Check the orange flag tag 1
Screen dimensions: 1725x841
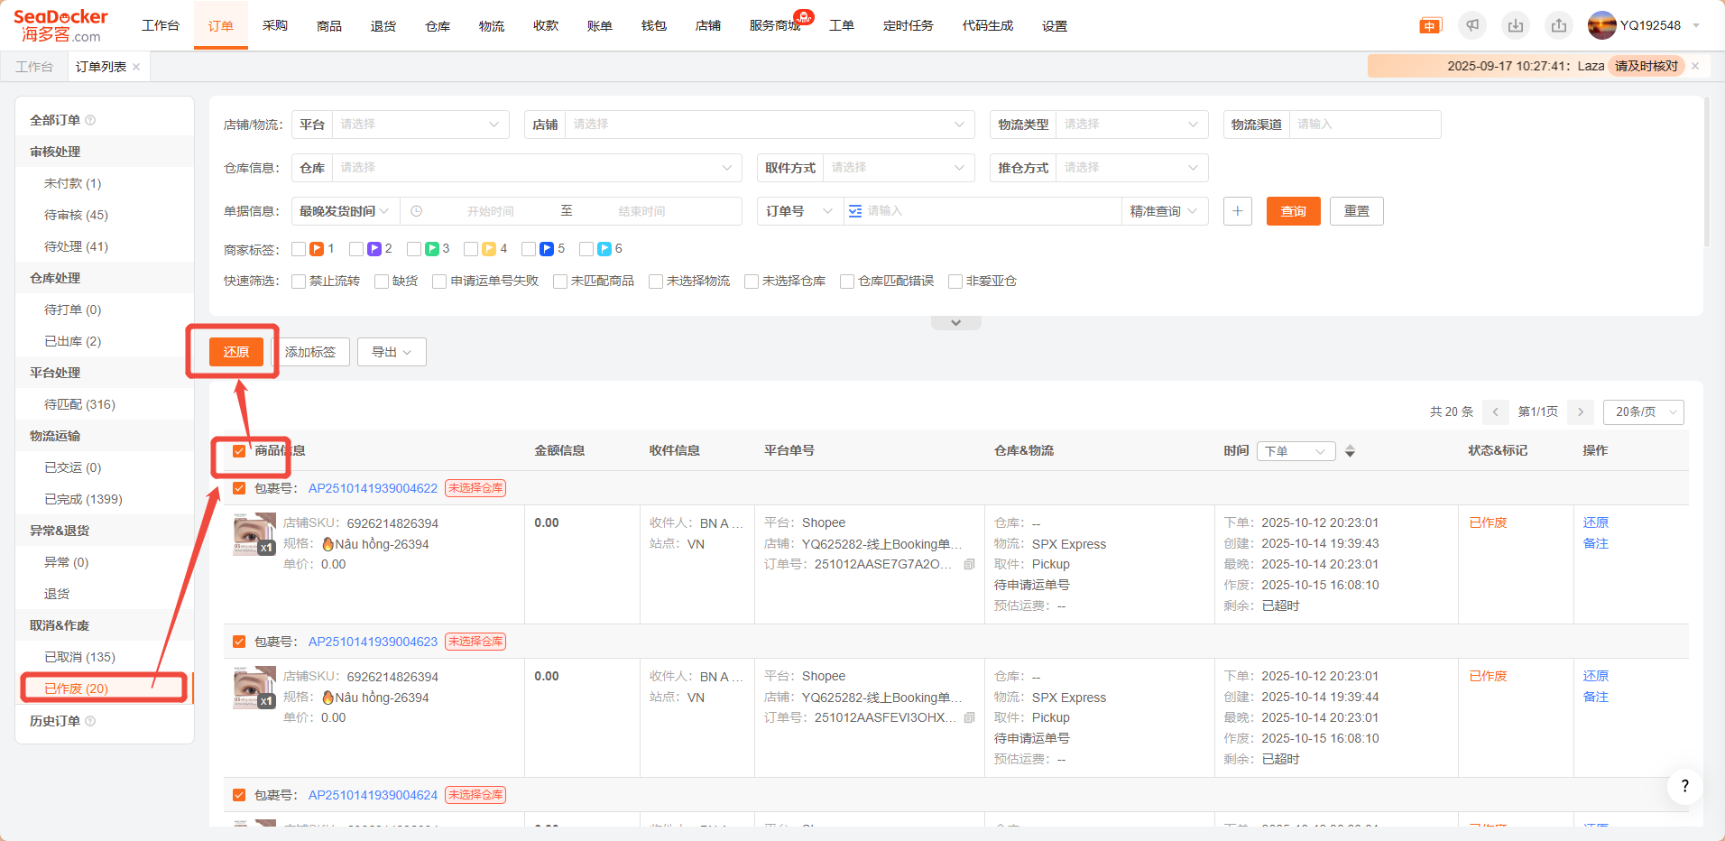pos(299,249)
